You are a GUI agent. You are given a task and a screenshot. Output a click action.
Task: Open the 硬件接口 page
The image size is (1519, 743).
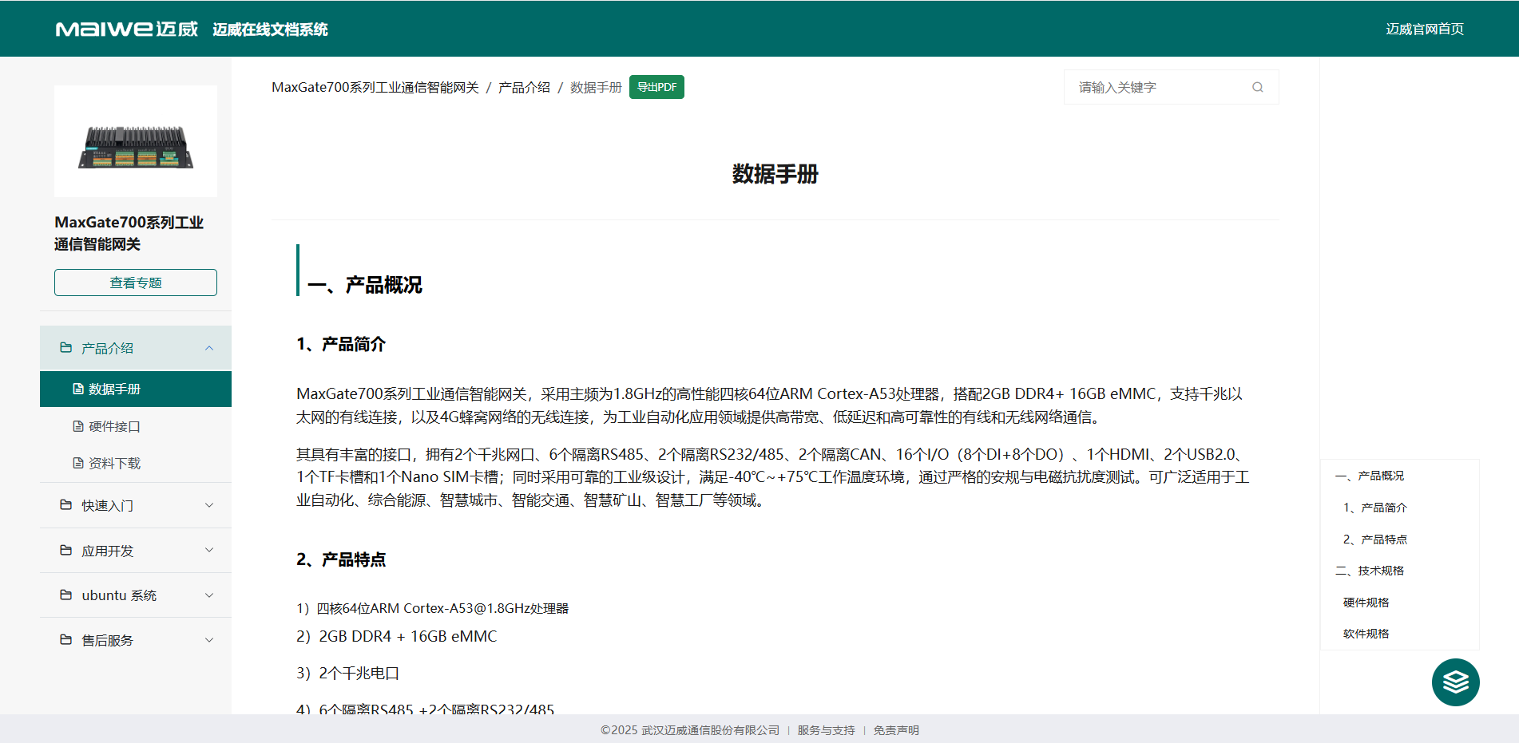coord(136,426)
